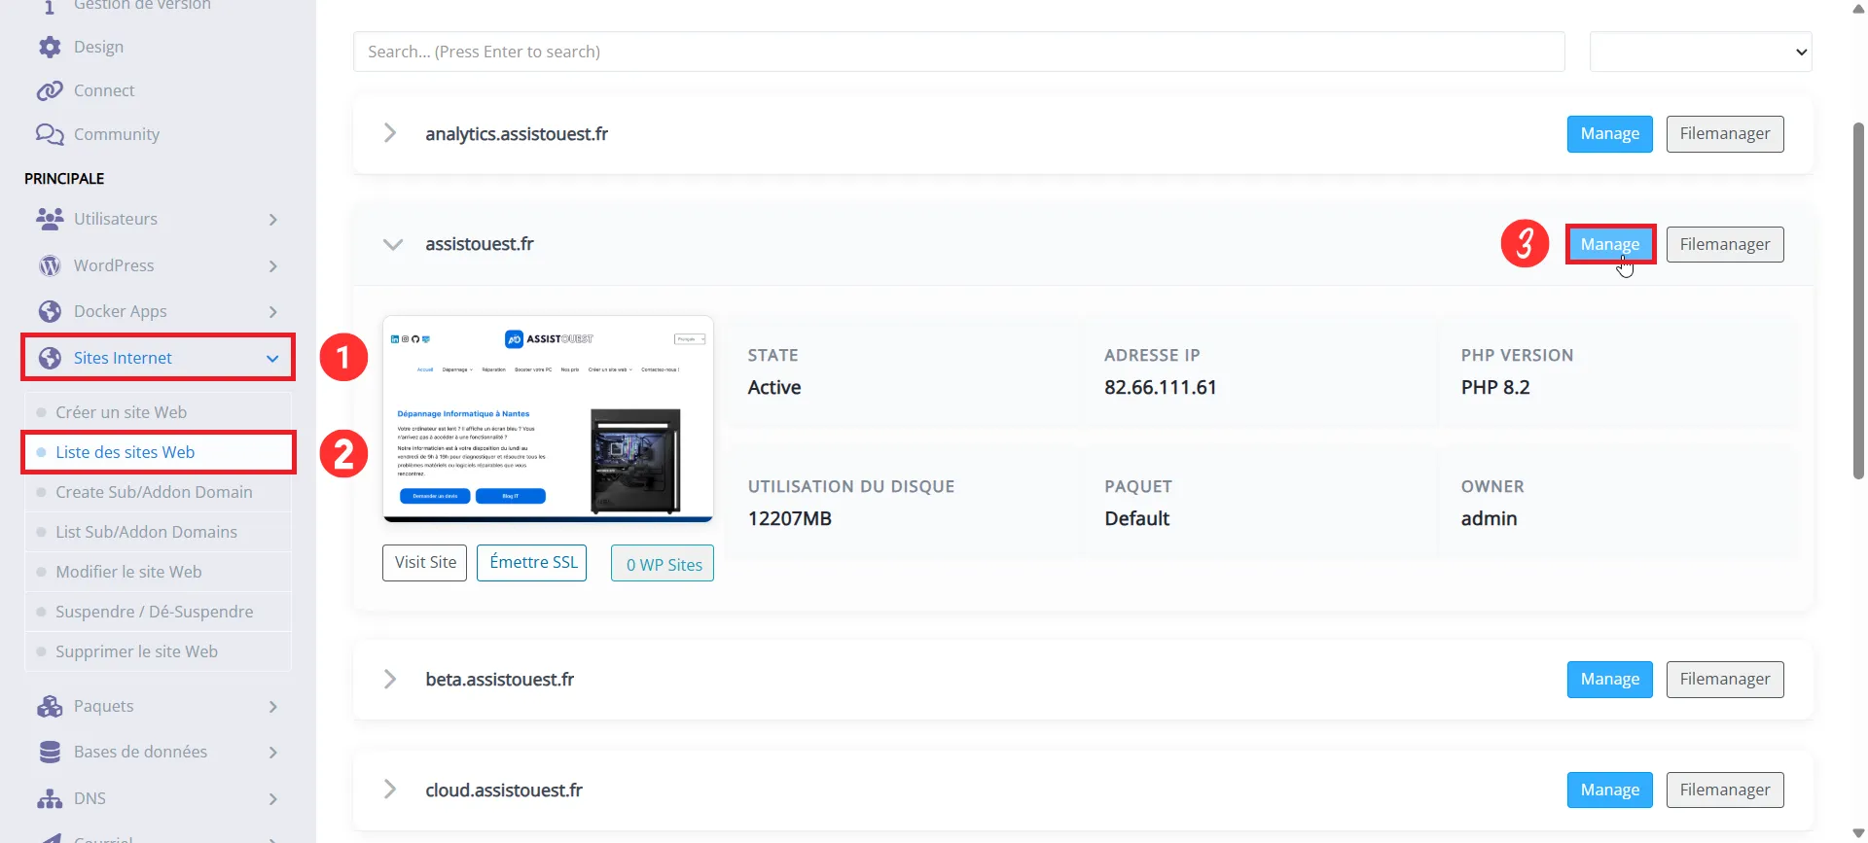Collapse the assistouest.fr site details
This screenshot has height=843, width=1868.
(392, 244)
